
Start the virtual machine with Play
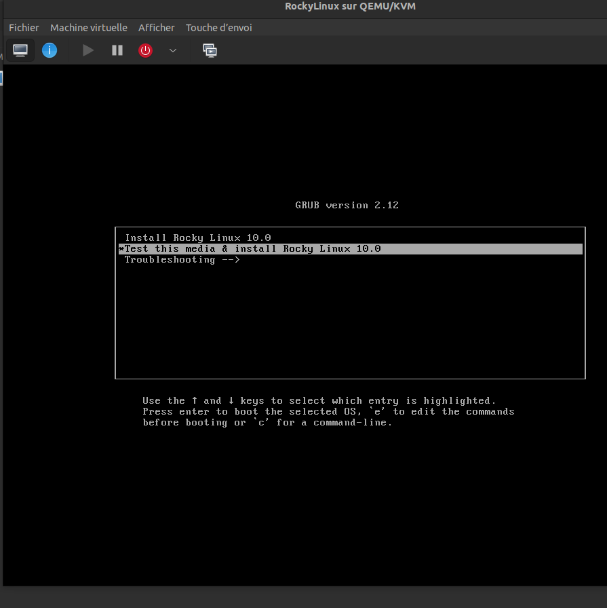88,50
